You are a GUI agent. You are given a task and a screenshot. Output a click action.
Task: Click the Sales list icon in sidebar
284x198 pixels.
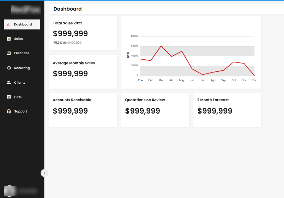[x=9, y=39]
